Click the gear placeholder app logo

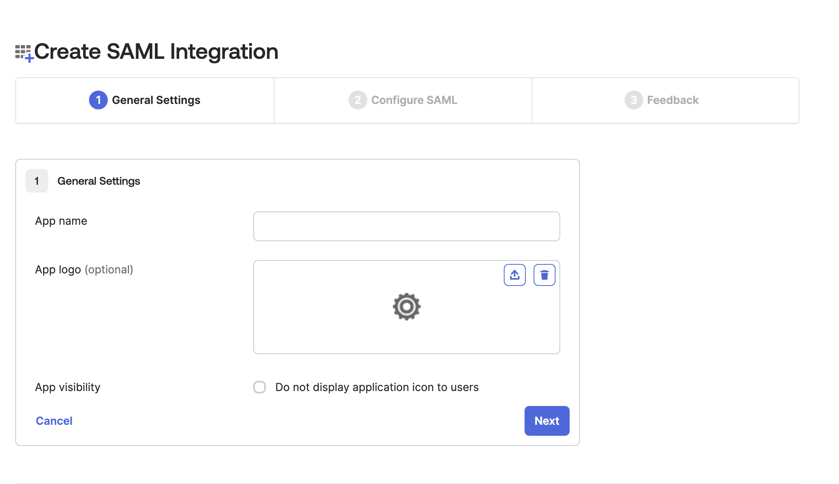coord(407,307)
